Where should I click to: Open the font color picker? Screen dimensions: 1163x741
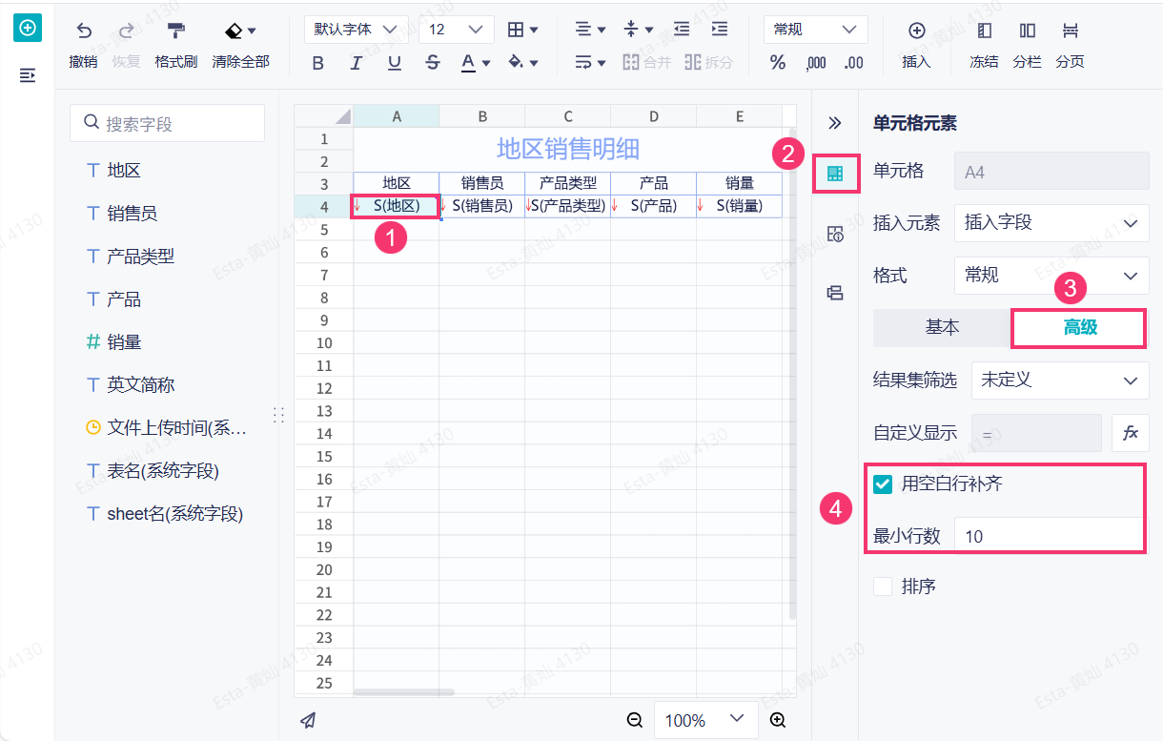point(476,63)
